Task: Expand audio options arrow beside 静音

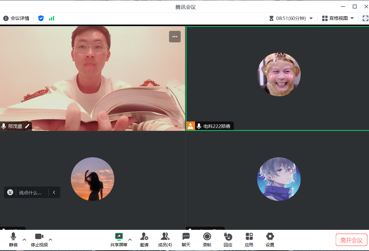Action: [x=25, y=239]
